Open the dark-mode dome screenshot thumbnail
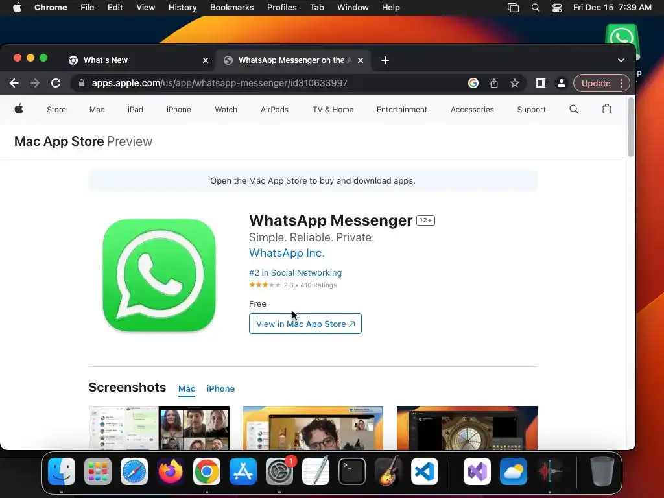The width and height of the screenshot is (664, 498). point(467,428)
